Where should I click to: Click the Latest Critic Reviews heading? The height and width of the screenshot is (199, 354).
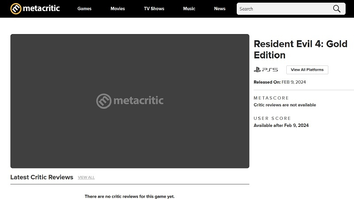click(x=42, y=177)
